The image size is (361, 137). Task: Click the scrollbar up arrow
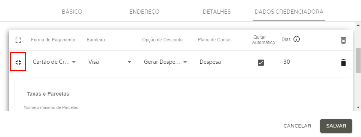(358, 25)
